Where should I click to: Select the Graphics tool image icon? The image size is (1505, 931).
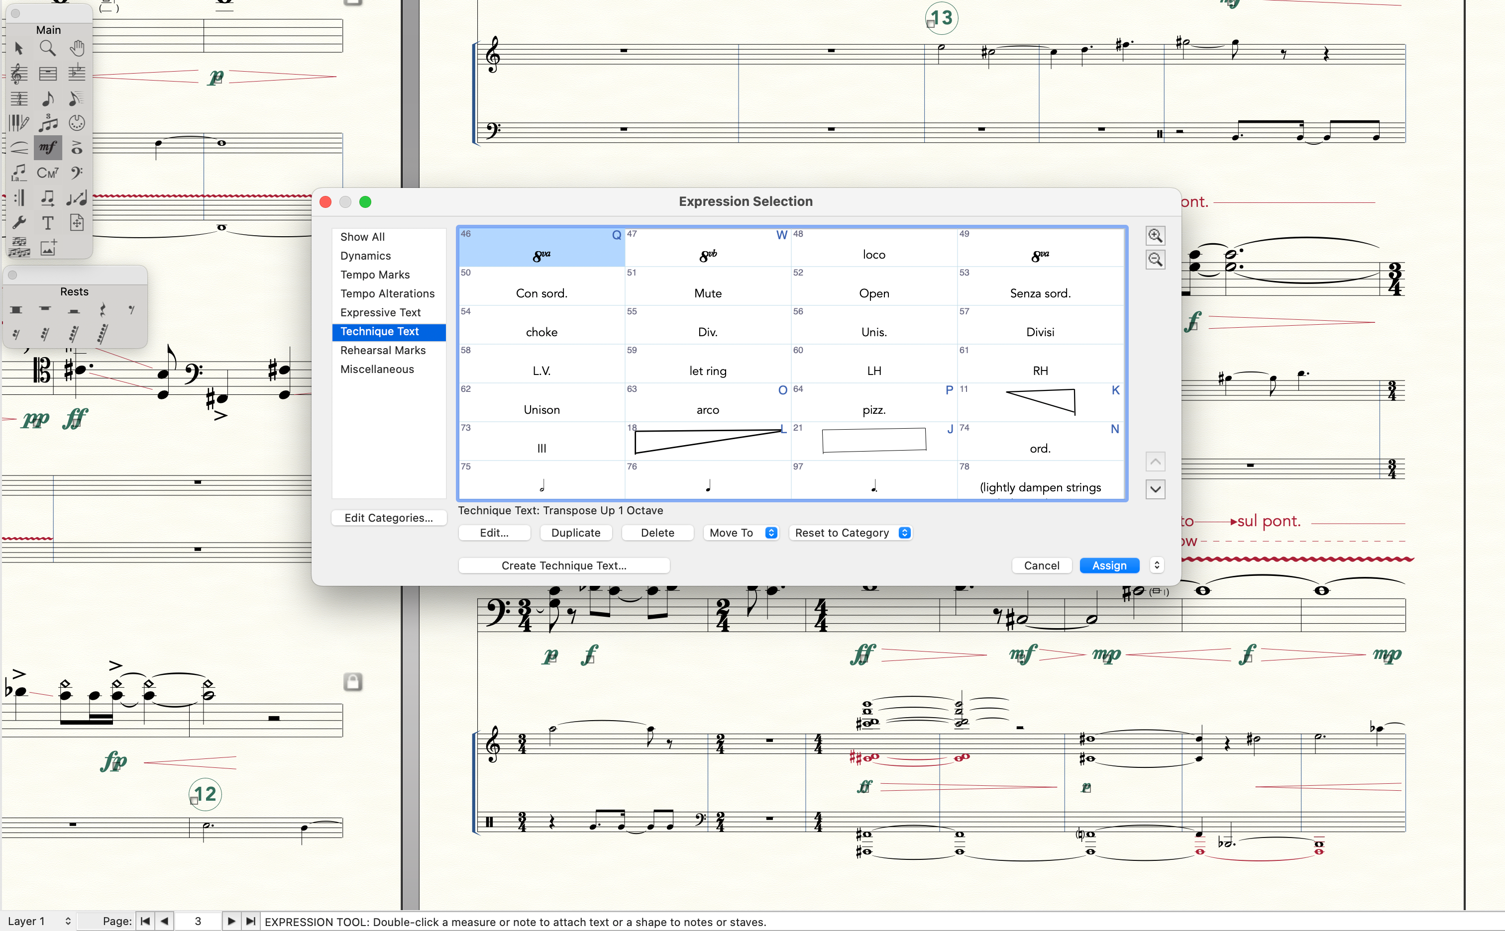coord(47,248)
